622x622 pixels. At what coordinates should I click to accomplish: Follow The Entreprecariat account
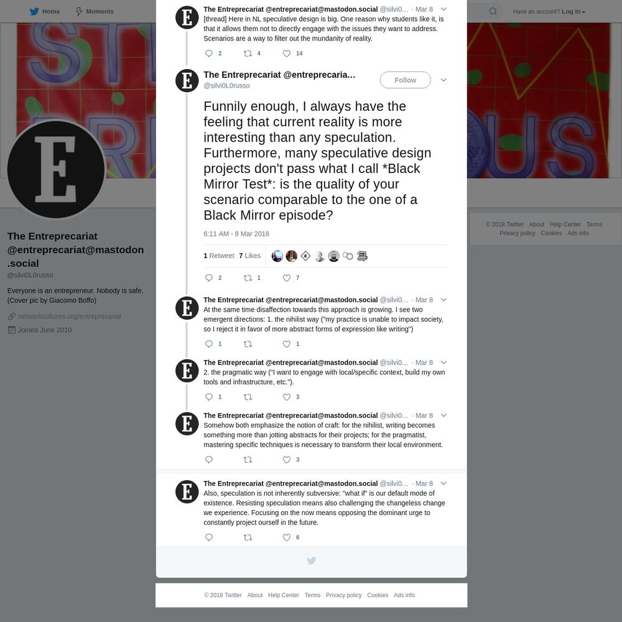[x=405, y=80]
